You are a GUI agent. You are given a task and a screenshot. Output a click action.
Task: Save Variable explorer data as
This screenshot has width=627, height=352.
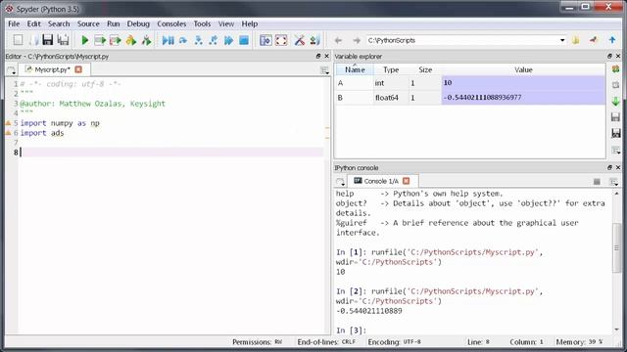[616, 133]
